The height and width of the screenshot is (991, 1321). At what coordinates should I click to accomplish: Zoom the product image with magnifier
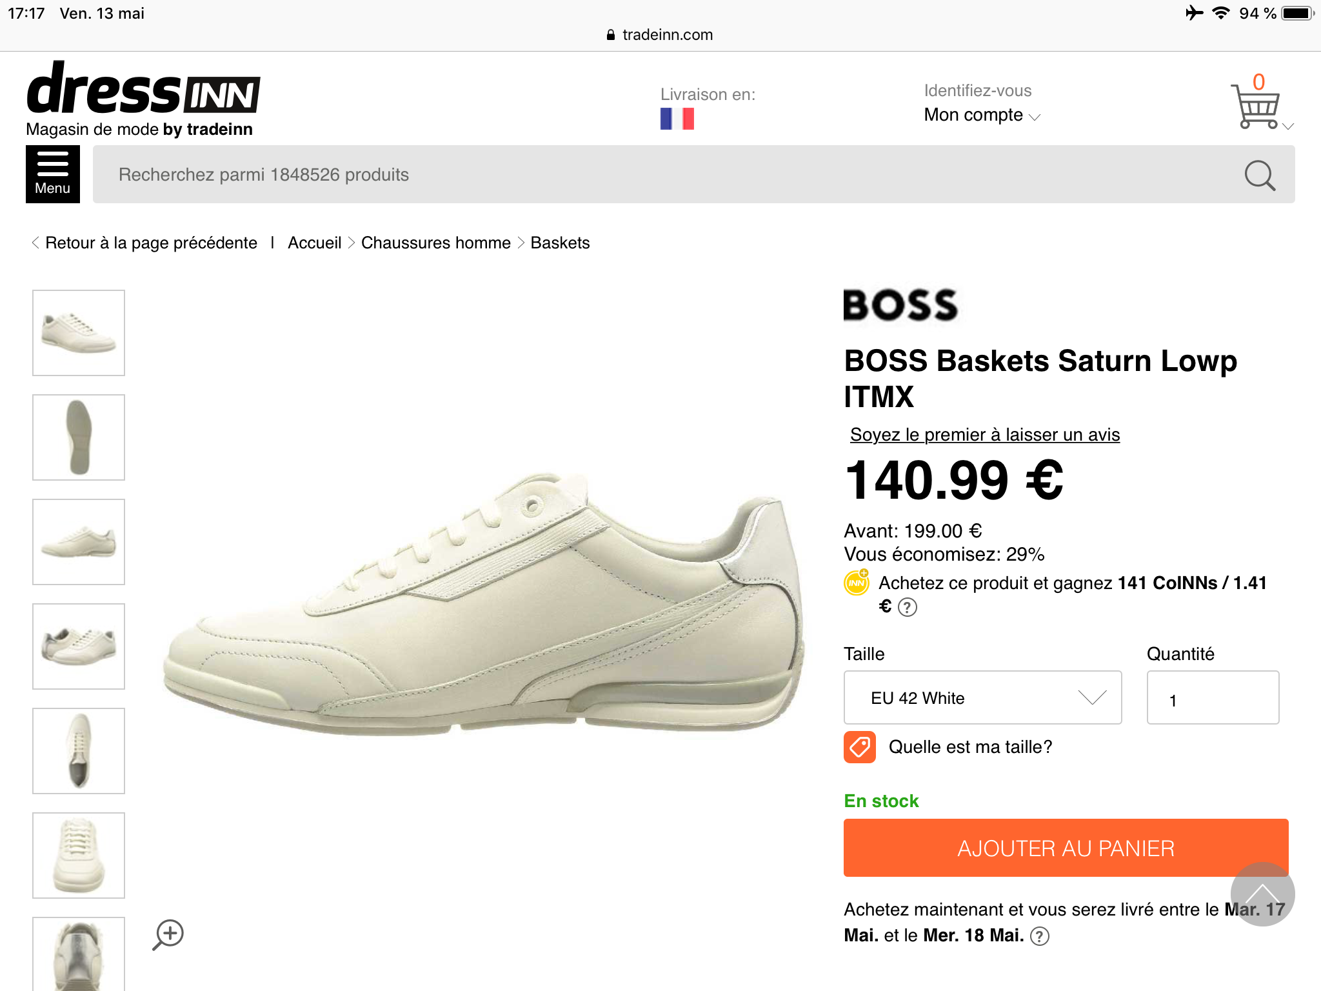tap(169, 934)
